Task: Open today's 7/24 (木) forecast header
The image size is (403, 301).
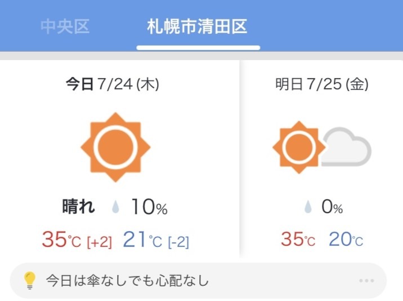Action: tap(113, 85)
